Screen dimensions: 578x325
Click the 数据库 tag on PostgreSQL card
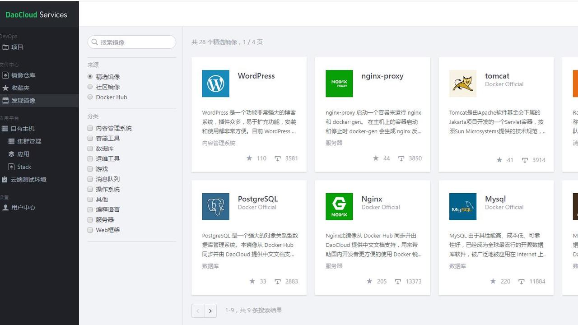click(210, 266)
